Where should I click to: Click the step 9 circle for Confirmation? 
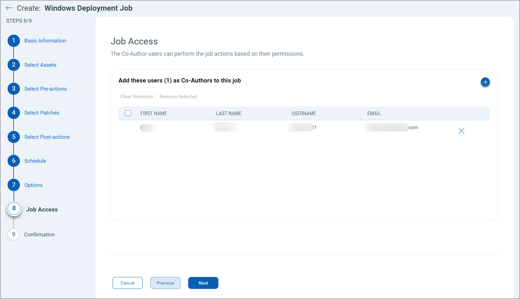(x=14, y=234)
